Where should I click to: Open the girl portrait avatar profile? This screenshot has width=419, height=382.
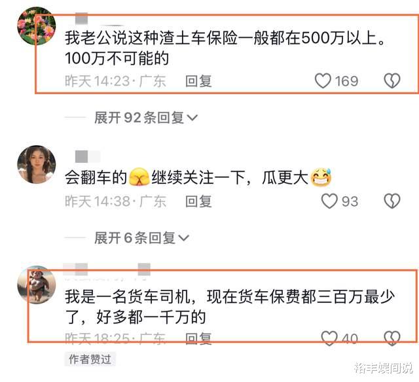pos(37,164)
